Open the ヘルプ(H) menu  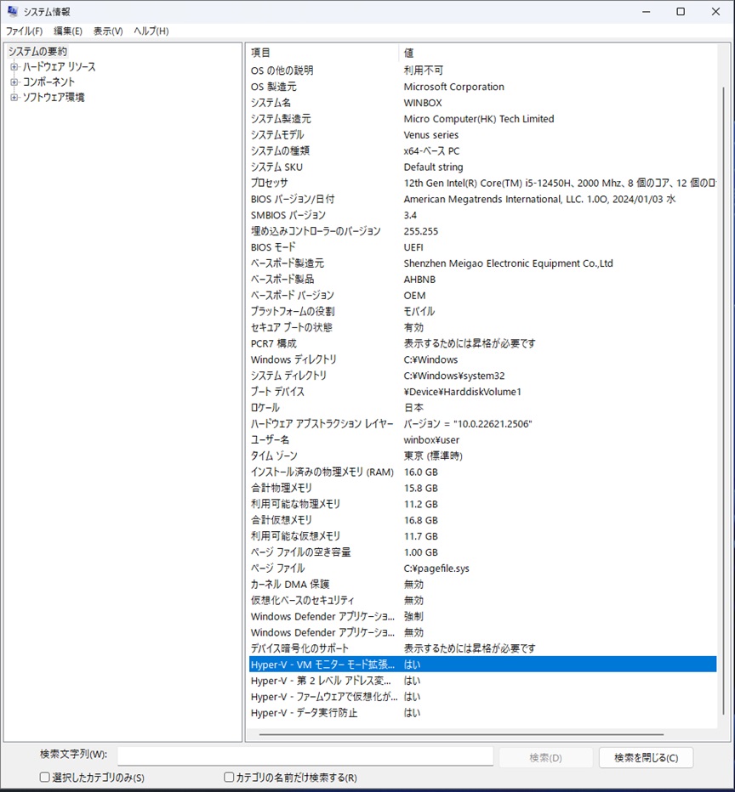pos(151,31)
